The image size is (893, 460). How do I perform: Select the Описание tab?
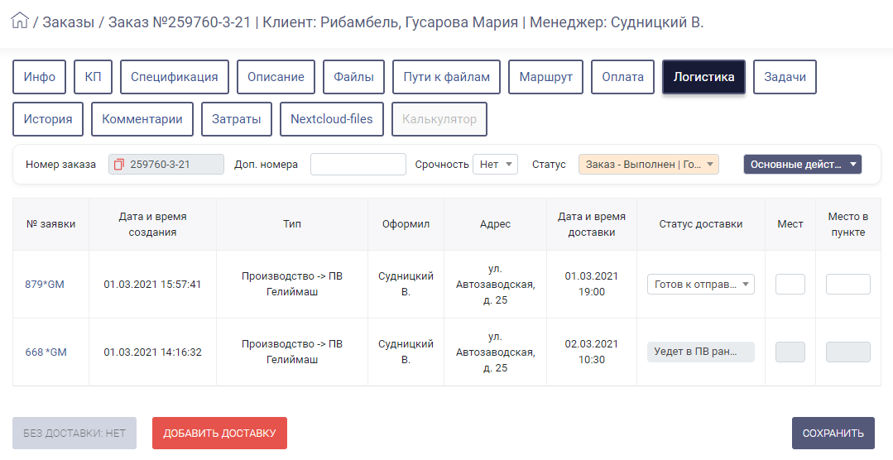coord(276,77)
